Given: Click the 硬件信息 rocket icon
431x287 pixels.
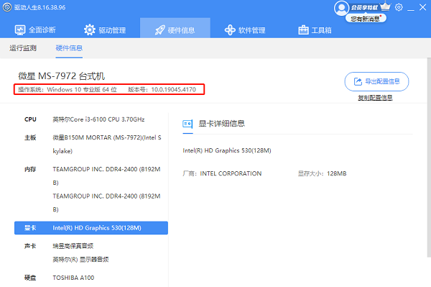Looking at the screenshot, I should pyautogui.click(x=160, y=30).
